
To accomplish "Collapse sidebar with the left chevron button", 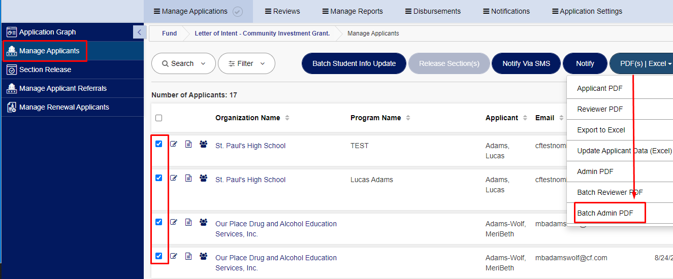I will pos(140,32).
